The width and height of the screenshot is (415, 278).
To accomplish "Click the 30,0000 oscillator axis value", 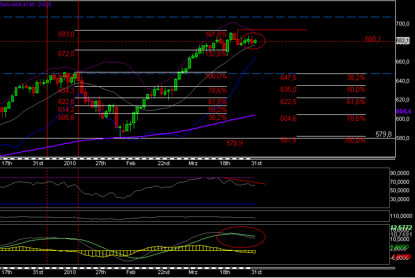I will 400,199.
